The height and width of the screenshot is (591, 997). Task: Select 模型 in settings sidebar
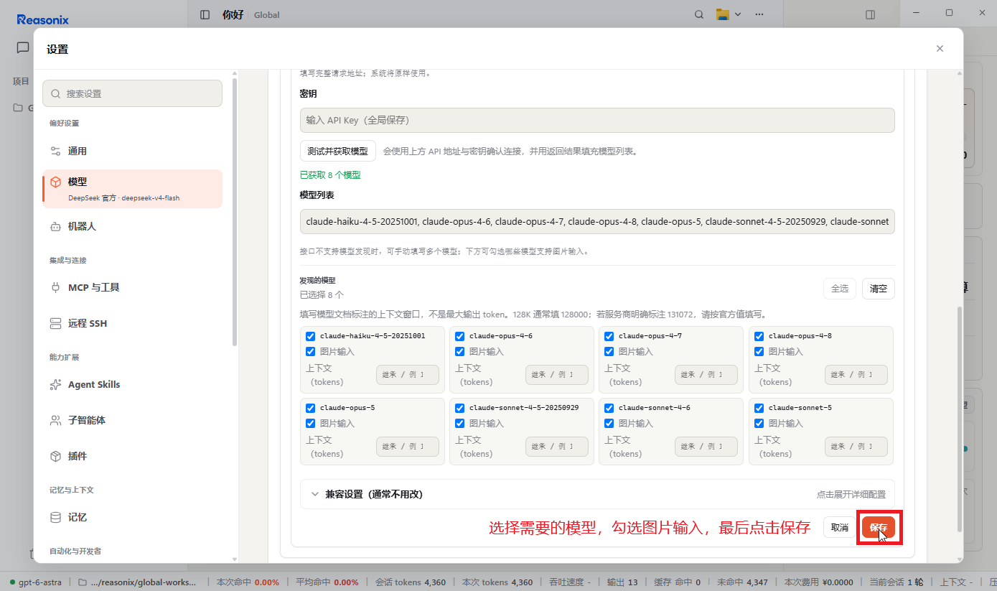coord(133,189)
